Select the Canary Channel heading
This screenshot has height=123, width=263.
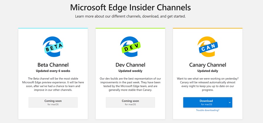(208, 65)
